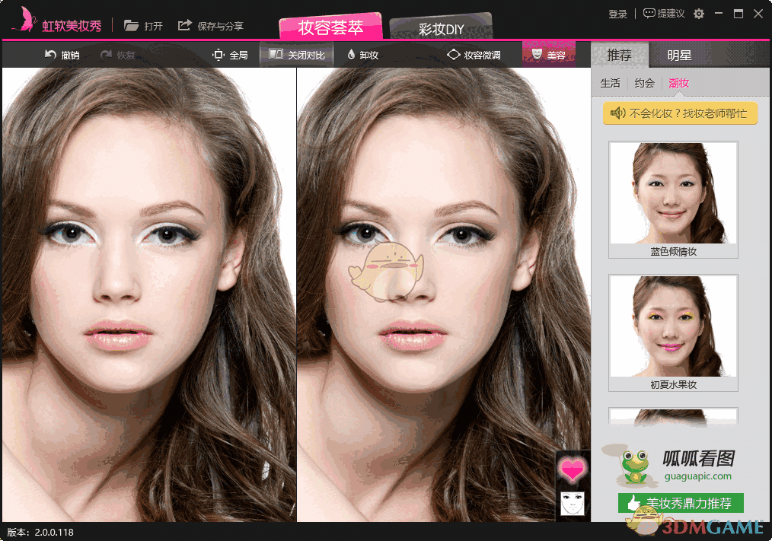The width and height of the screenshot is (772, 541).
Task: Click the yellow 找妆老师帮忙 help banner
Action: tap(679, 113)
